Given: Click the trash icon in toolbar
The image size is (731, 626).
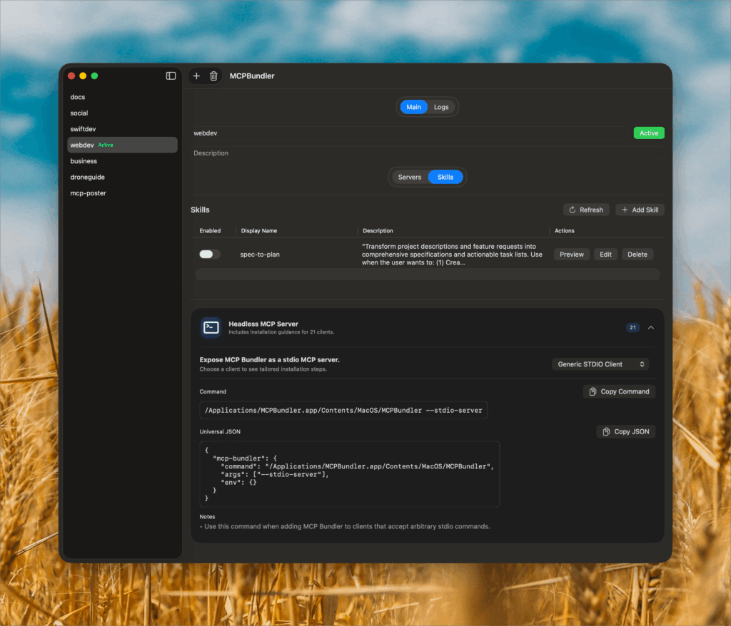Looking at the screenshot, I should [213, 76].
